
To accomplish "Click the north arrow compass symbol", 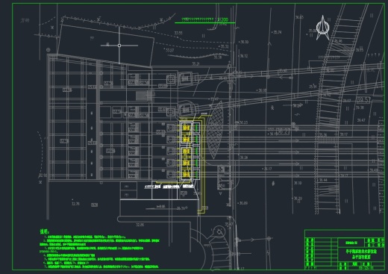I will point(323,28).
